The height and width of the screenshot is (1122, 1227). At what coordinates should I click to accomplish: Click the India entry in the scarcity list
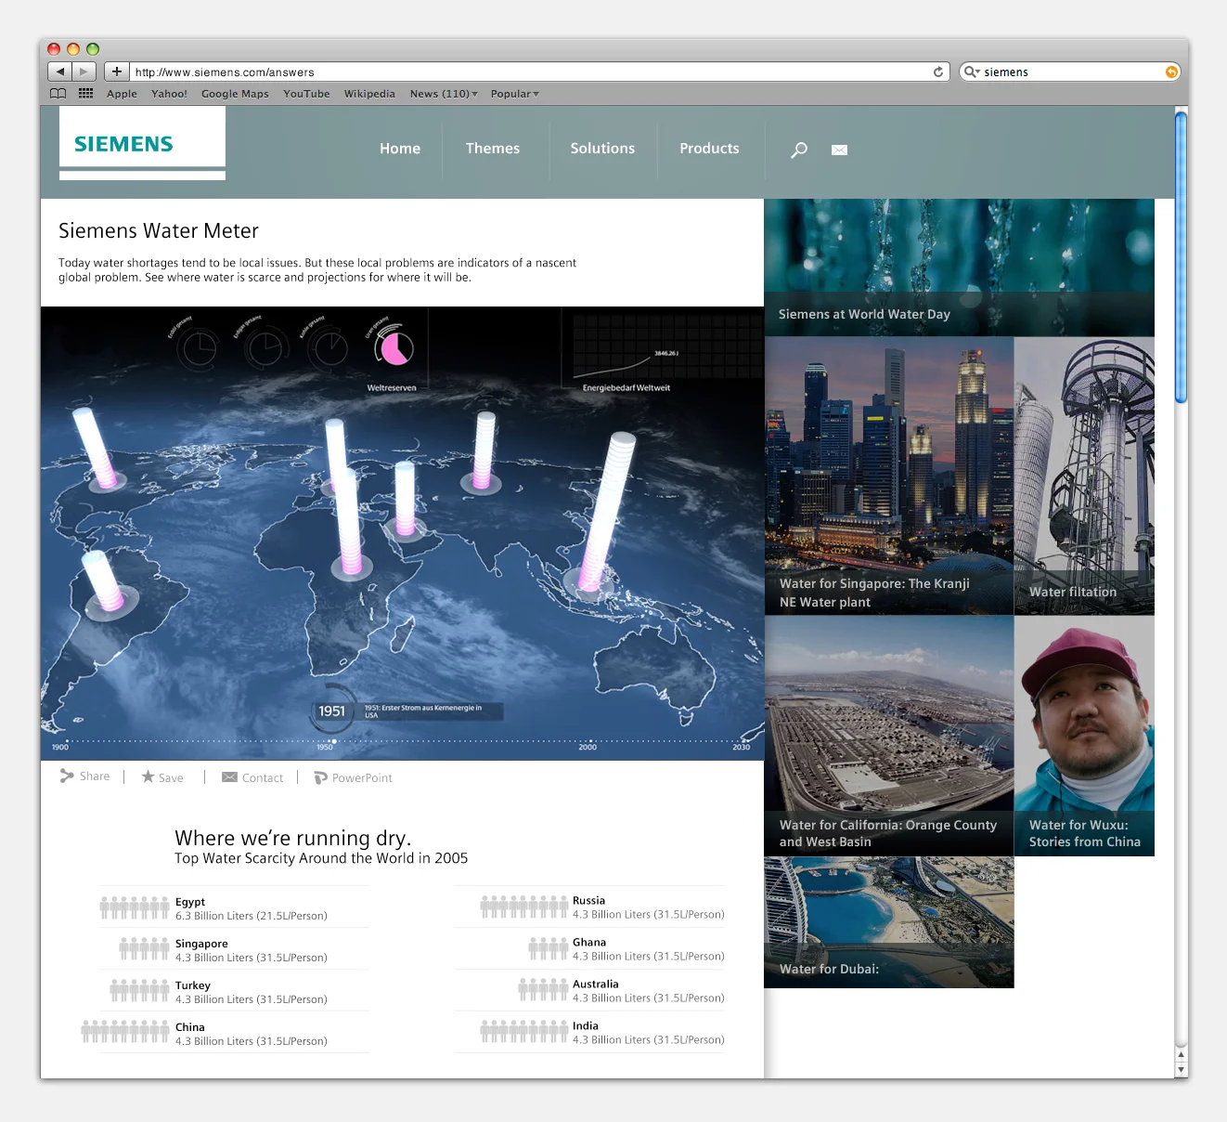(x=590, y=1033)
